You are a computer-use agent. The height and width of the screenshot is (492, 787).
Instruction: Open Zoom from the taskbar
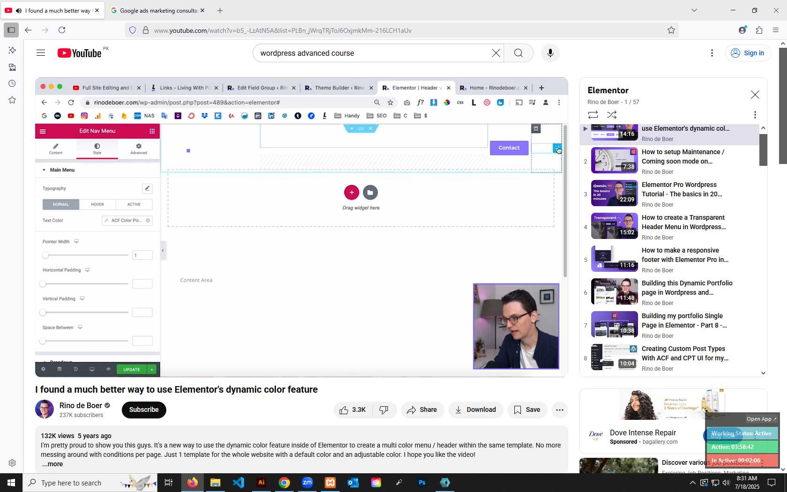307,483
